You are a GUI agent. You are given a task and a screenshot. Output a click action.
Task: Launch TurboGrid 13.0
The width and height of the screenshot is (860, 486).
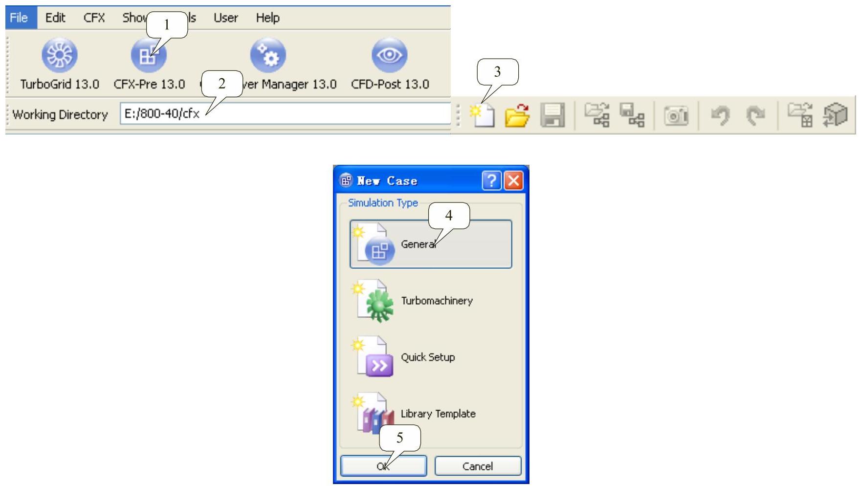pos(59,64)
